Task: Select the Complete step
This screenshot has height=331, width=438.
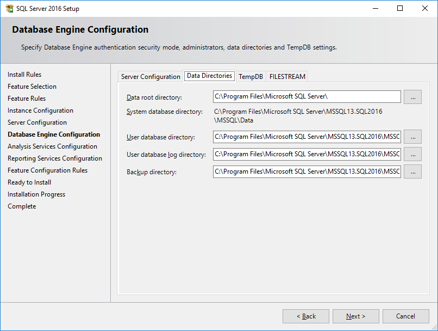Action: coord(22,206)
